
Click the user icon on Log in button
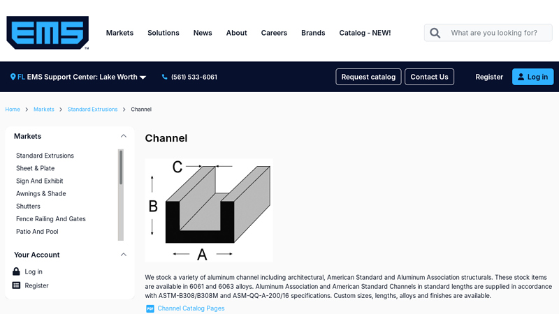coord(521,77)
